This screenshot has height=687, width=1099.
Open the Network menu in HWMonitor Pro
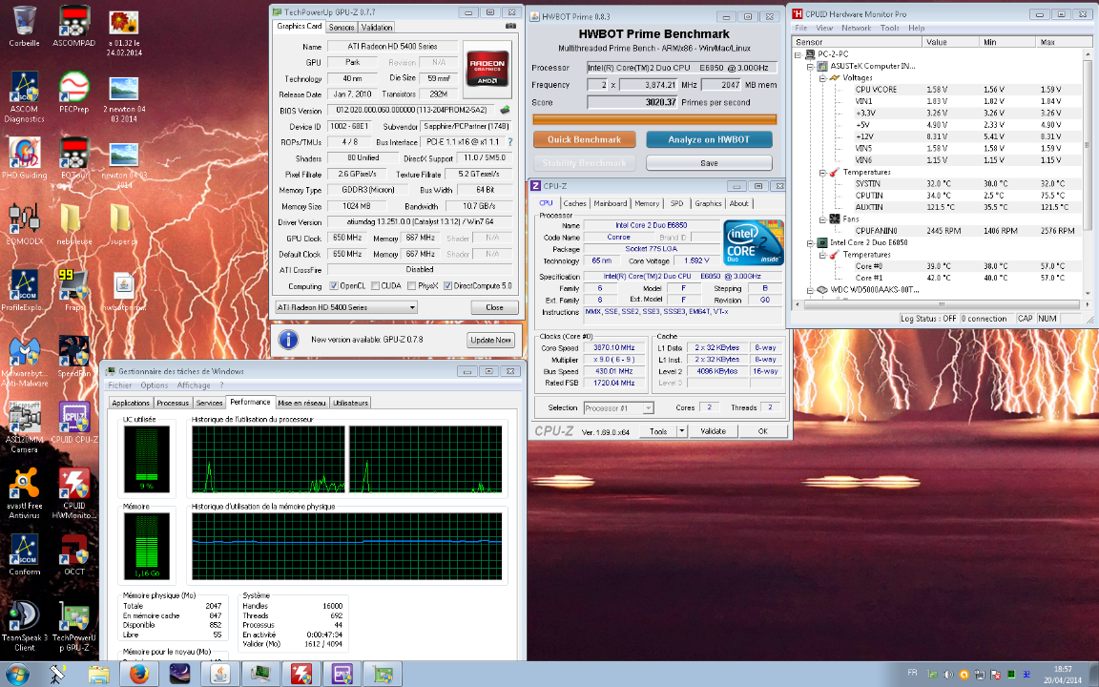pyautogui.click(x=856, y=28)
